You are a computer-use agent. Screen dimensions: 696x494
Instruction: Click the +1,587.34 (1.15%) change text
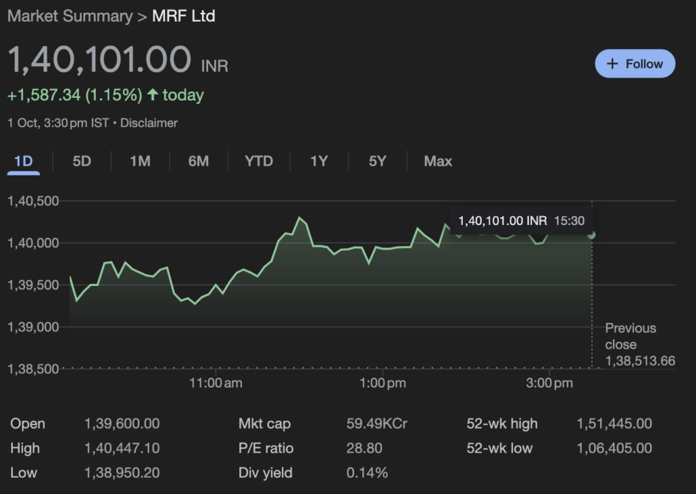click(x=75, y=95)
